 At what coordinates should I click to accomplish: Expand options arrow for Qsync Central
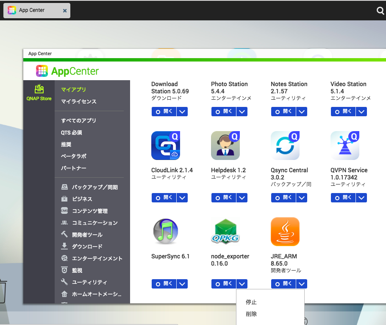coord(302,198)
